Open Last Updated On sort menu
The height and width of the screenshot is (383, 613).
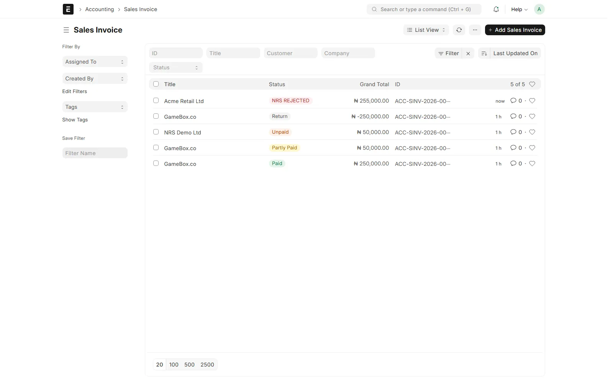click(x=515, y=53)
